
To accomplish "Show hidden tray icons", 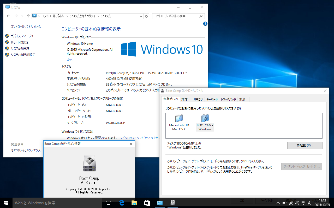I will [x=278, y=203].
